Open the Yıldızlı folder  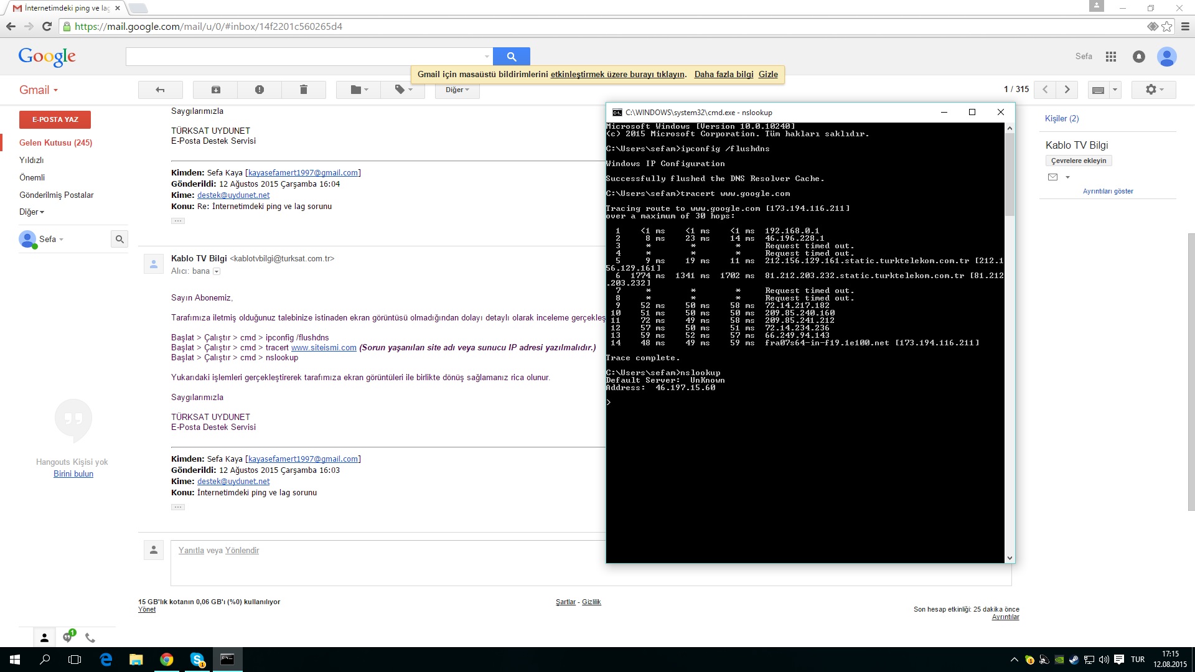31,160
